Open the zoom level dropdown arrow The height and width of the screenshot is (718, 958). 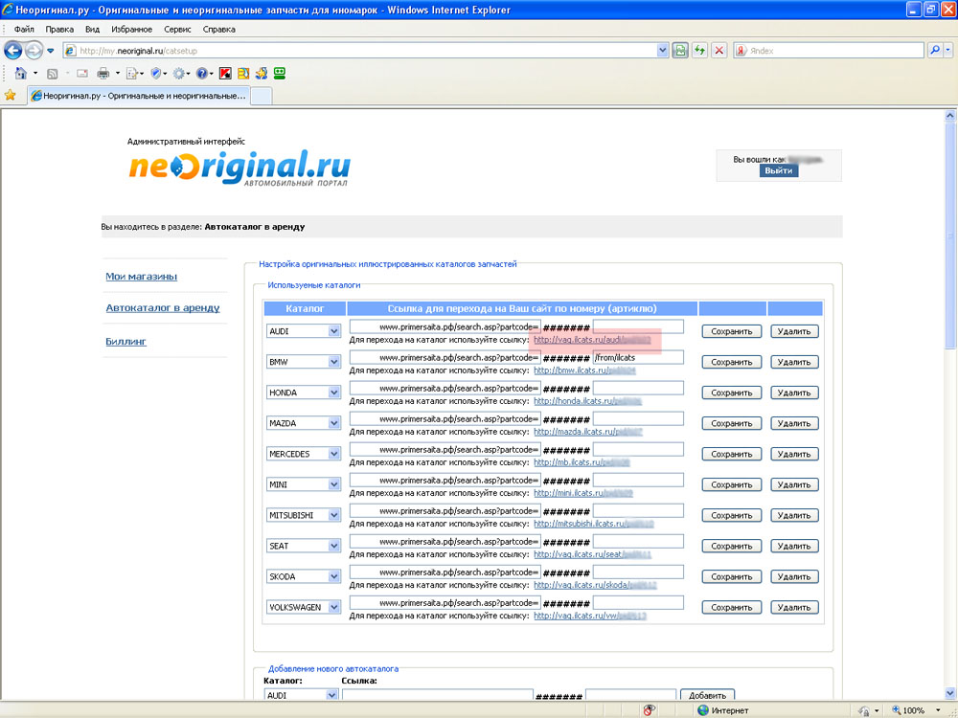[x=938, y=710]
